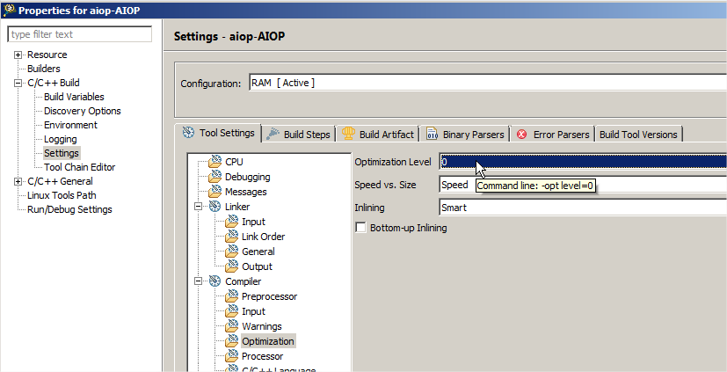Click the Build Artifact trophy icon
The width and height of the screenshot is (727, 372).
click(348, 134)
